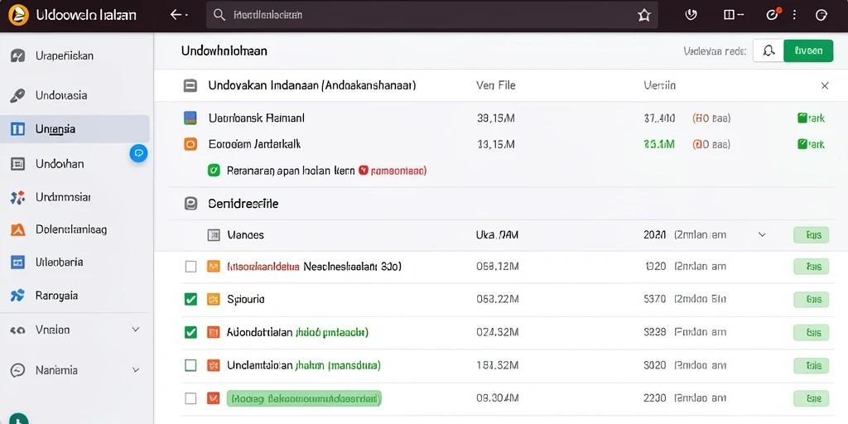Click the green button in 068,12M row
The image size is (848, 424).
[x=811, y=267]
